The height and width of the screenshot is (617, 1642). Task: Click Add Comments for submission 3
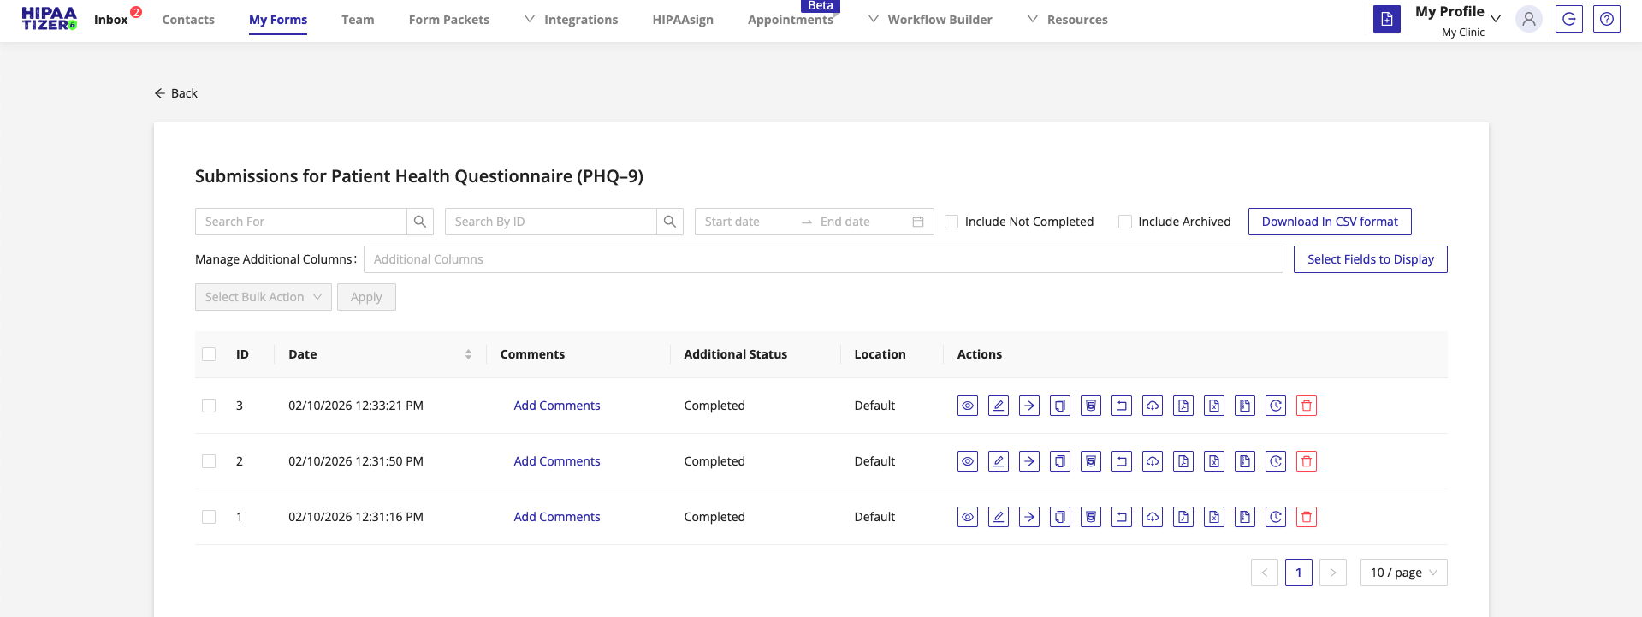pyautogui.click(x=556, y=406)
